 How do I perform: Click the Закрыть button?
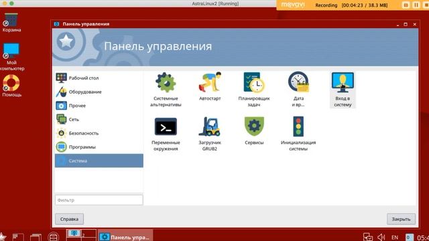[401, 219]
